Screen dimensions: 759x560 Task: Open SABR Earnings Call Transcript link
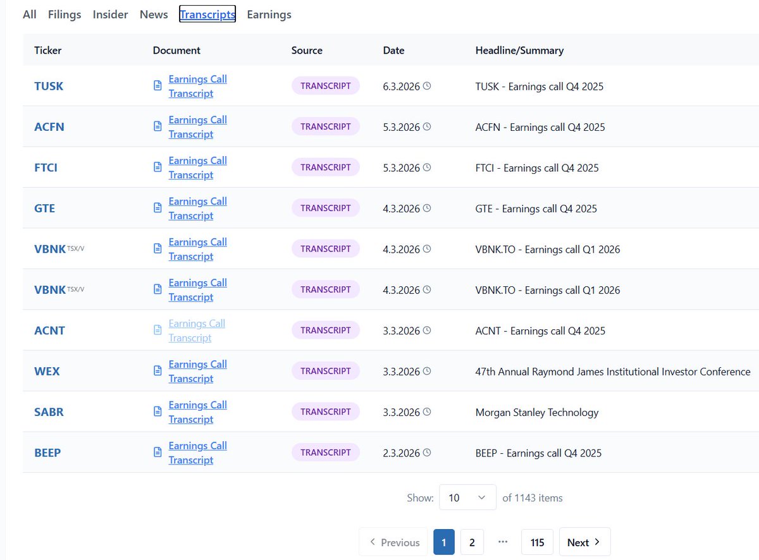click(197, 412)
